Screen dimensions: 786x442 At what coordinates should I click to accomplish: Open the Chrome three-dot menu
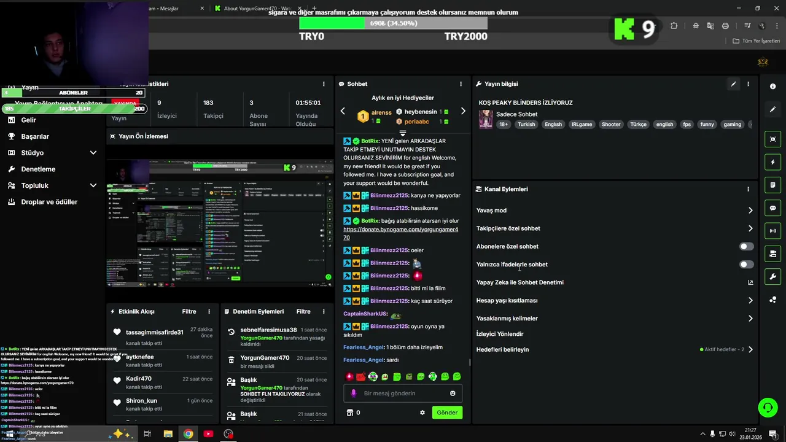click(x=776, y=26)
